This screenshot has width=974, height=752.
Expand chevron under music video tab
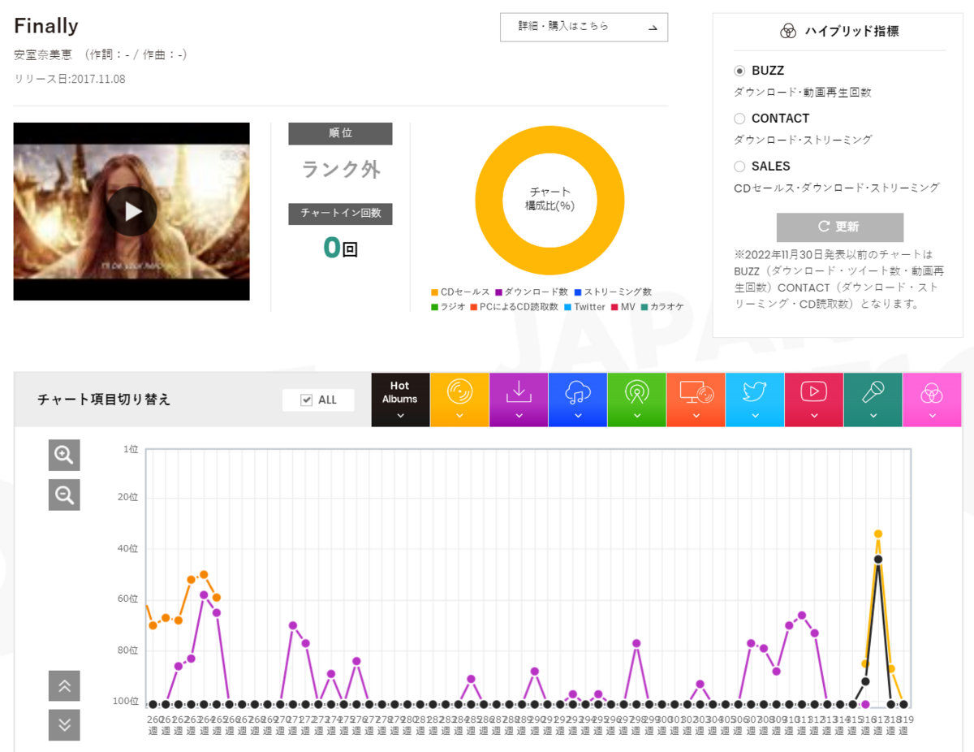(x=814, y=416)
